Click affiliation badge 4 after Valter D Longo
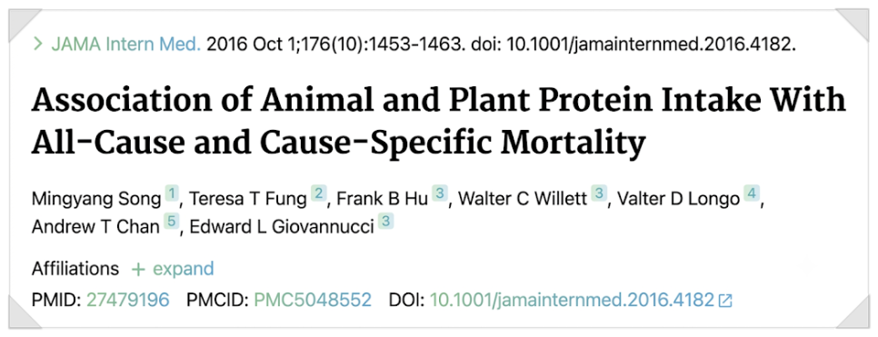Viewport: 878px width, 337px height. pyautogui.click(x=751, y=194)
